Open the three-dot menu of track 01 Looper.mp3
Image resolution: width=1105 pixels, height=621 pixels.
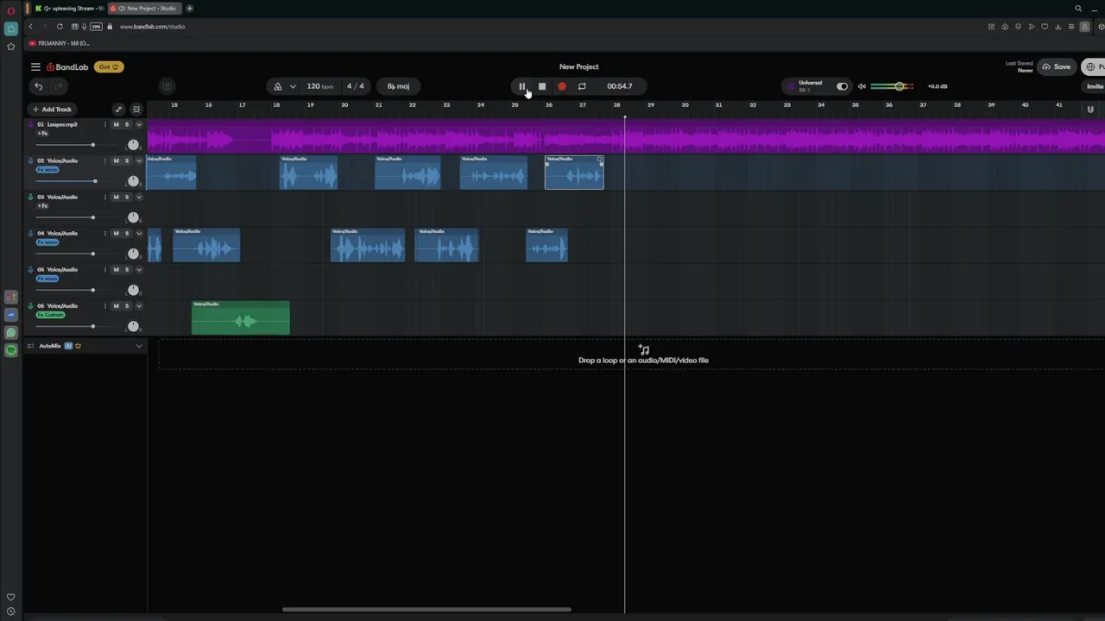[106, 124]
